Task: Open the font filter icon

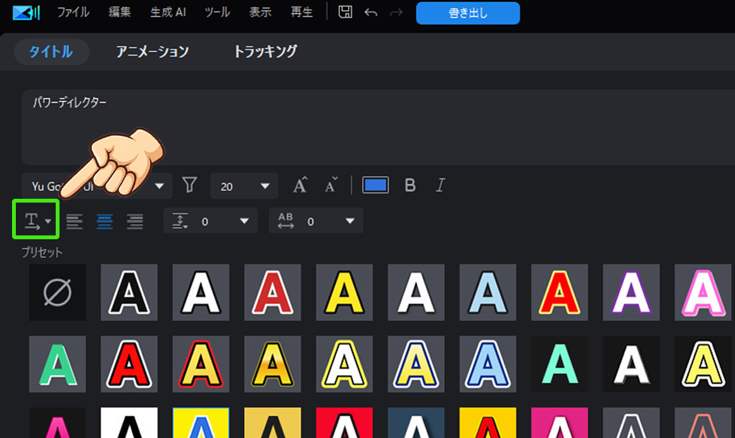Action: point(189,185)
